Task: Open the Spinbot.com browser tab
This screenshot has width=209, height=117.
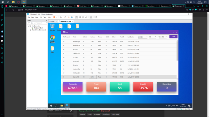Action: point(151,6)
